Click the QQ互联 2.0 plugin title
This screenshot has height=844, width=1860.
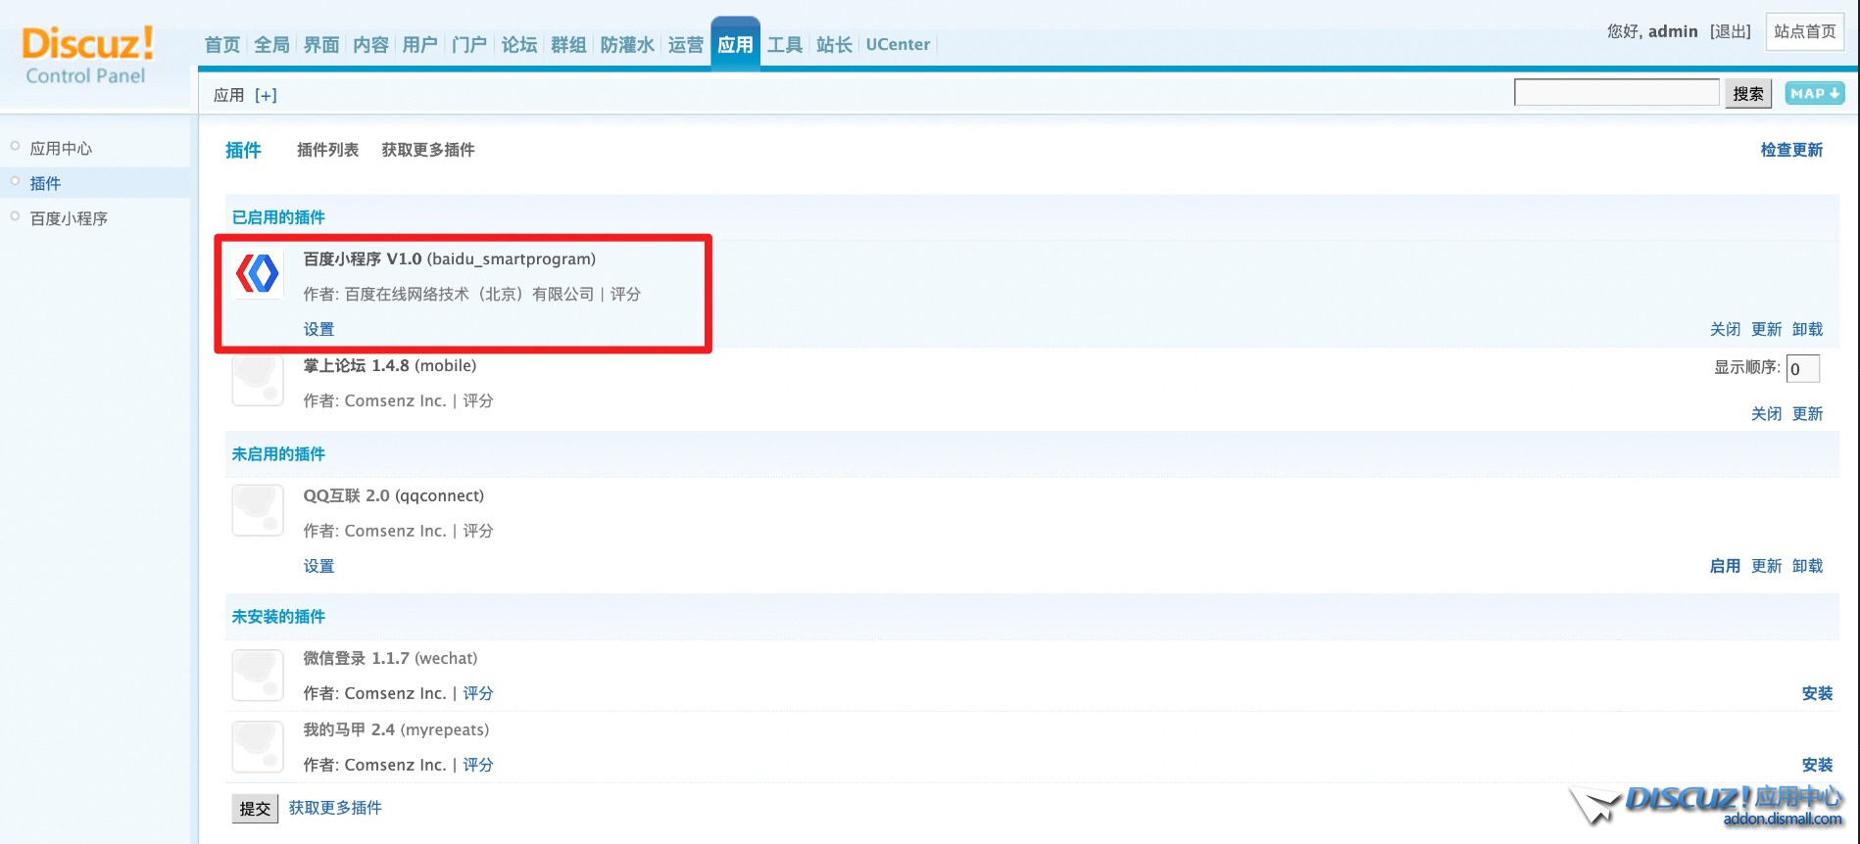pos(394,495)
